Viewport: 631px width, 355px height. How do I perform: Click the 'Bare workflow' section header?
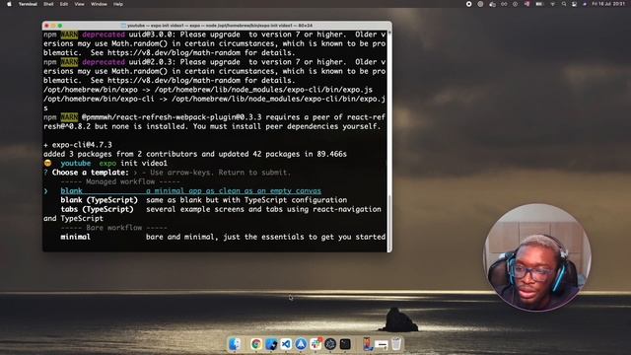pyautogui.click(x=114, y=228)
